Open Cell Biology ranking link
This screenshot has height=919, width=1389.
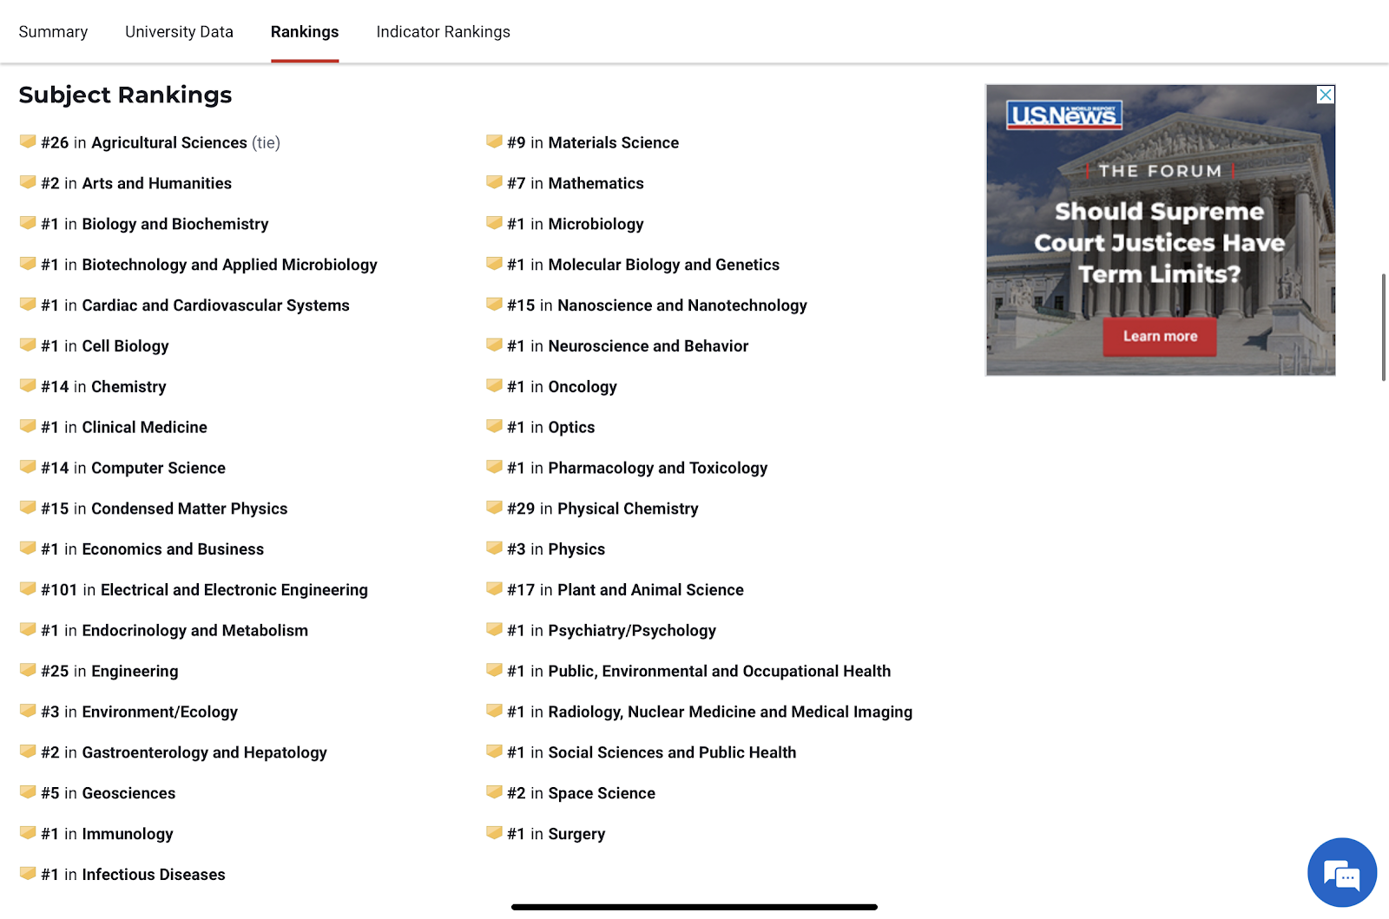[x=126, y=346]
